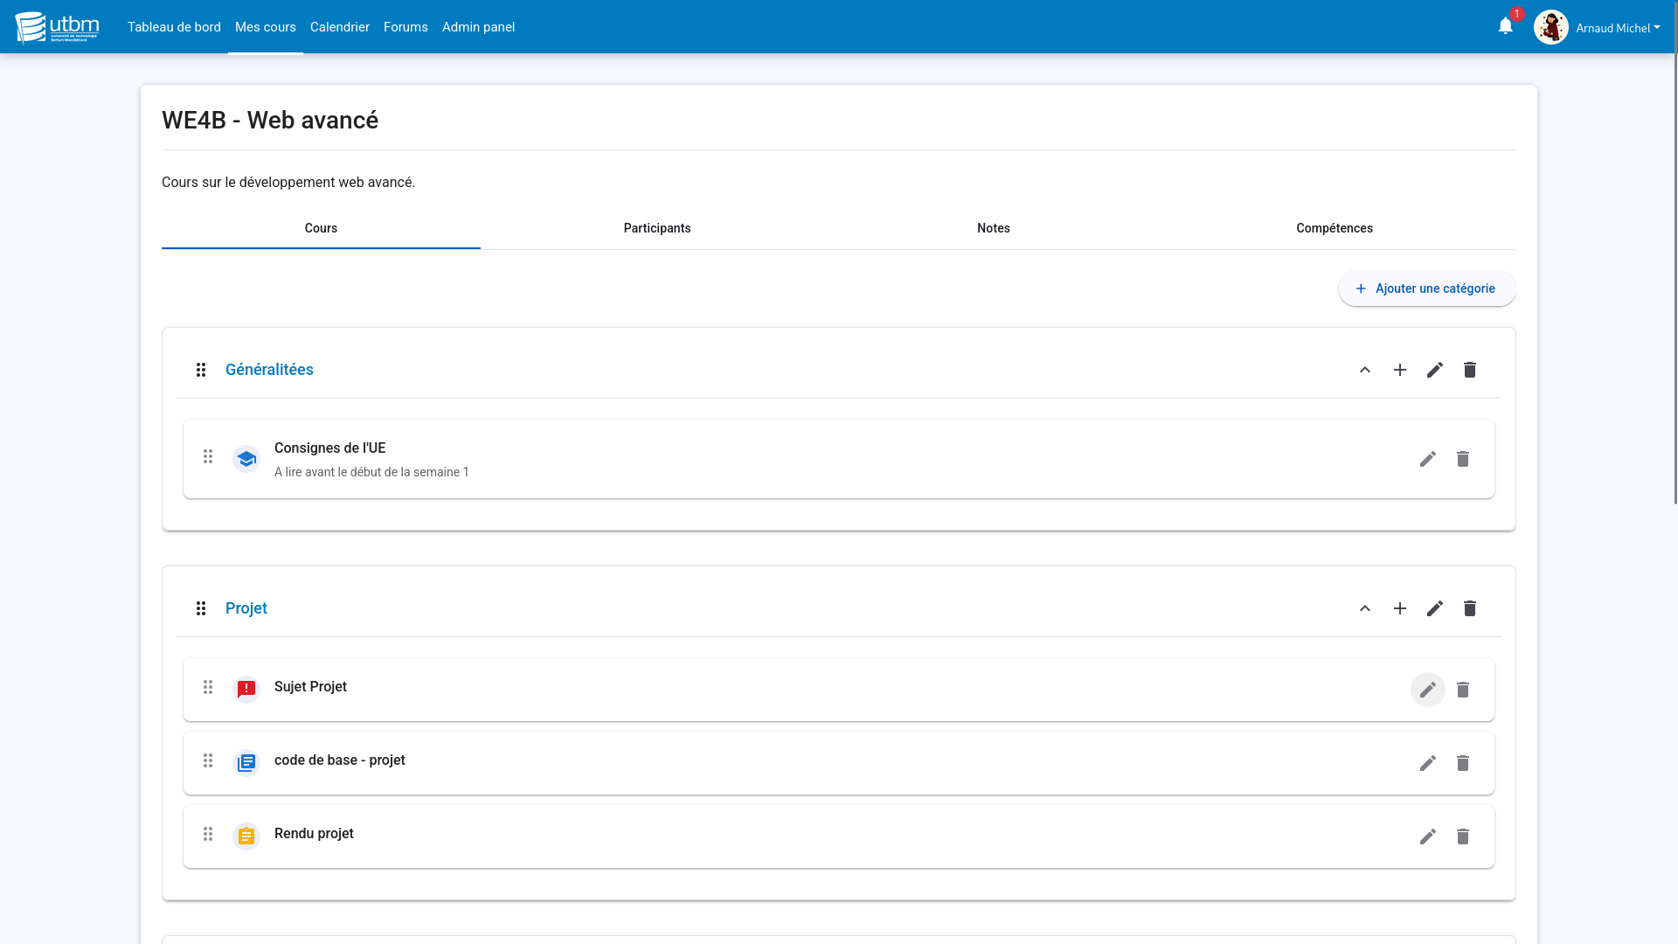The height and width of the screenshot is (944, 1678).
Task: Open the Compétences tab
Action: pos(1335,228)
